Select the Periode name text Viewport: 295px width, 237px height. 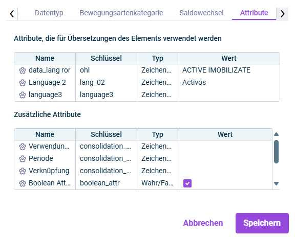tap(41, 158)
